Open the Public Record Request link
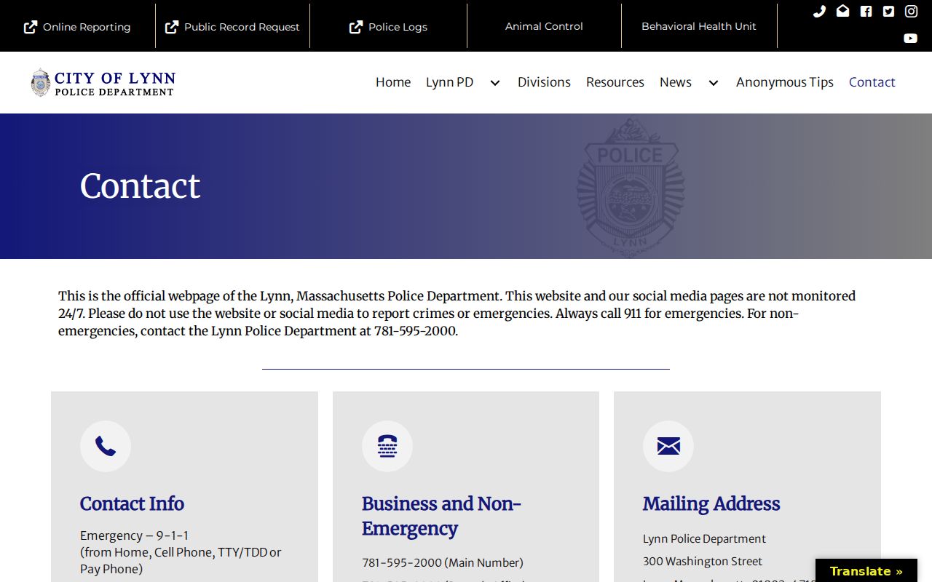 pyautogui.click(x=232, y=27)
